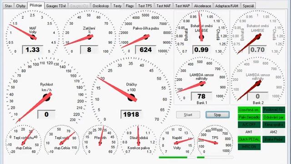The width and height of the screenshot is (291, 164).
Task: Click the Odsávání par indicator
Action: [x=274, y=118]
